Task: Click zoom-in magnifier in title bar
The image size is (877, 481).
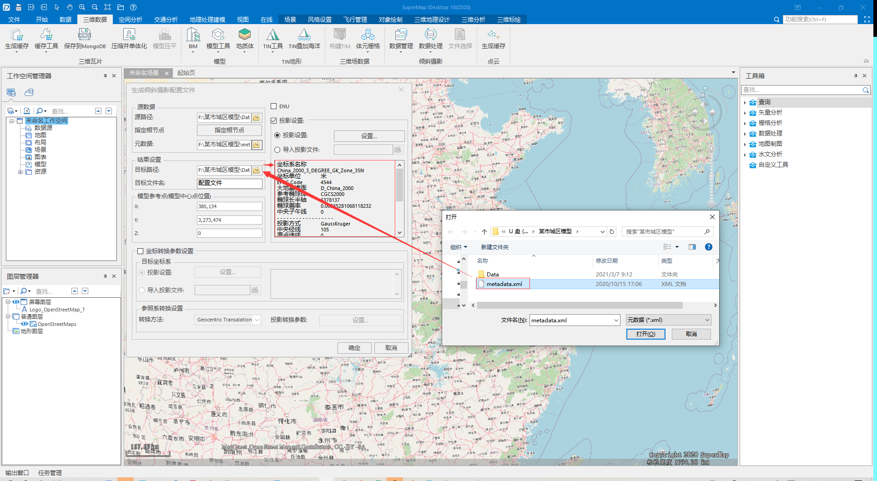Action: click(82, 7)
